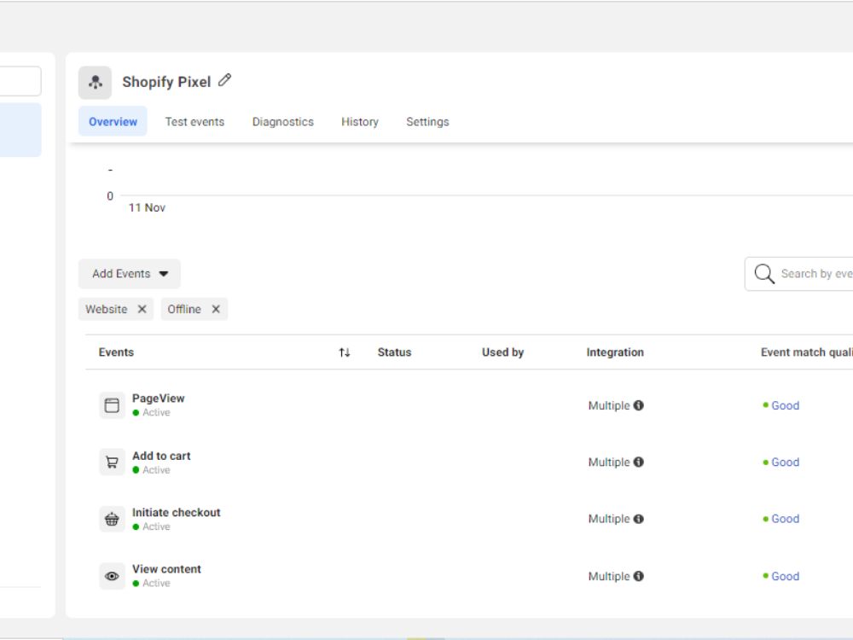Viewport: 853px width, 640px height.
Task: Open Good match quality link for View content
Action: coord(785,576)
